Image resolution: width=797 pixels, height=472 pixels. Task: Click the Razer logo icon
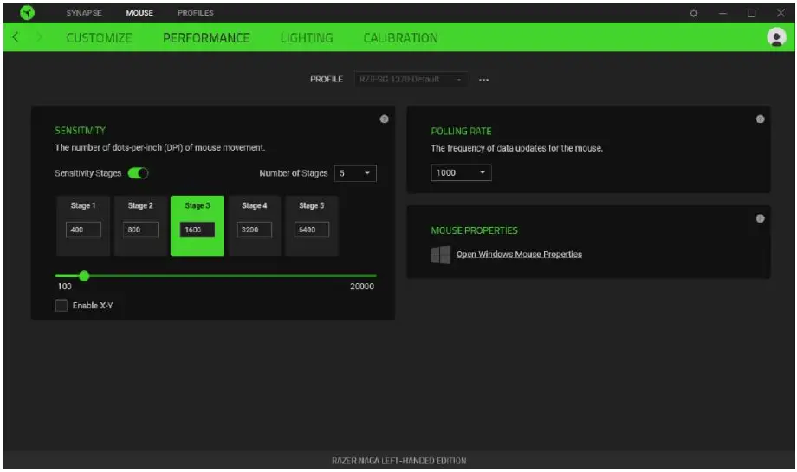(27, 13)
